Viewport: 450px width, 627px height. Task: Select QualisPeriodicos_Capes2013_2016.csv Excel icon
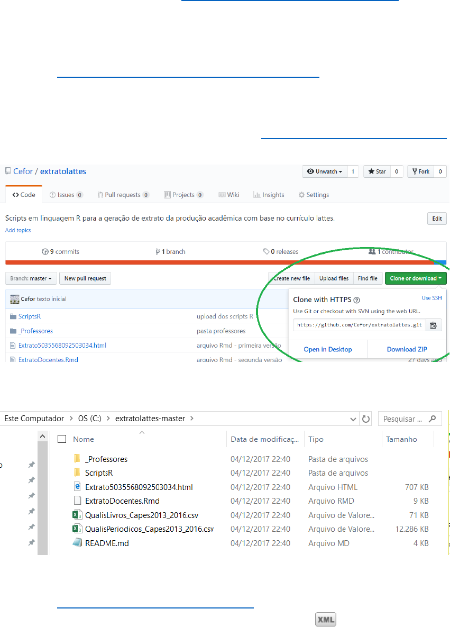[x=77, y=529]
